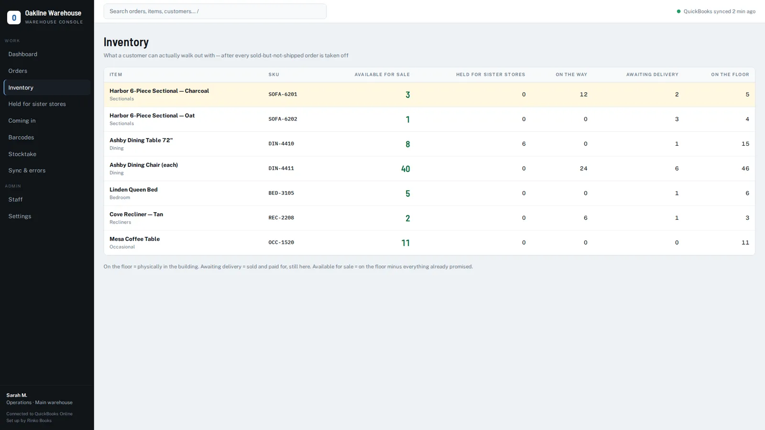The image size is (765, 430).
Task: Click the On the Floor column header
Action: 730,75
